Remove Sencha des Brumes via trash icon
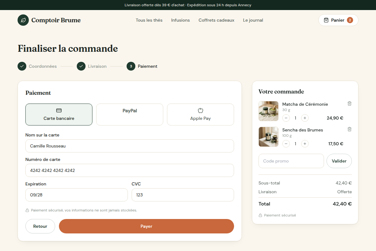 350,129
